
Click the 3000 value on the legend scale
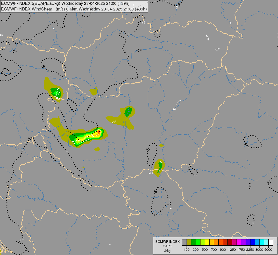pos(259,250)
